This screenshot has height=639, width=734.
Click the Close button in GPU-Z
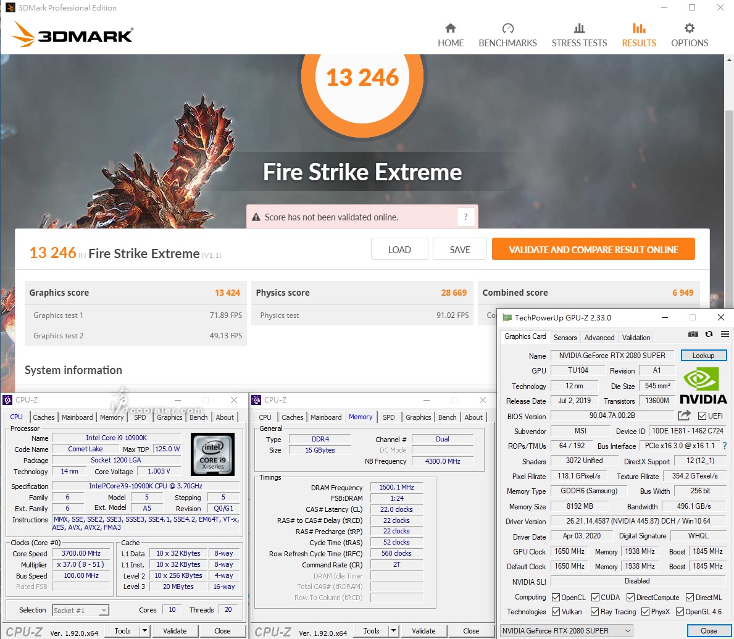pyautogui.click(x=708, y=630)
